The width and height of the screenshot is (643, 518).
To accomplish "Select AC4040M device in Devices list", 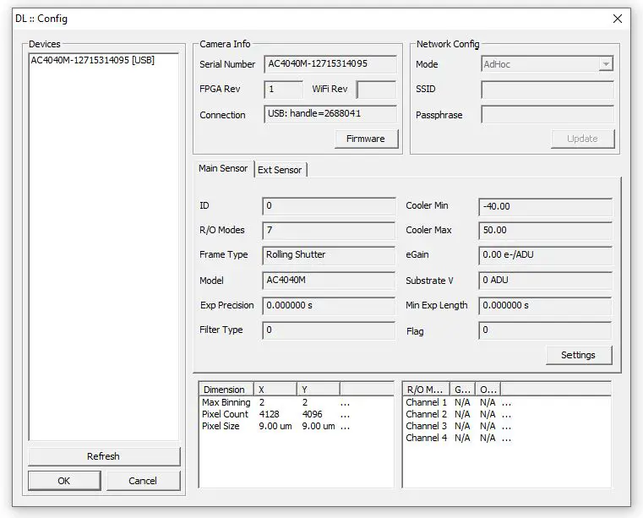I will (92, 60).
